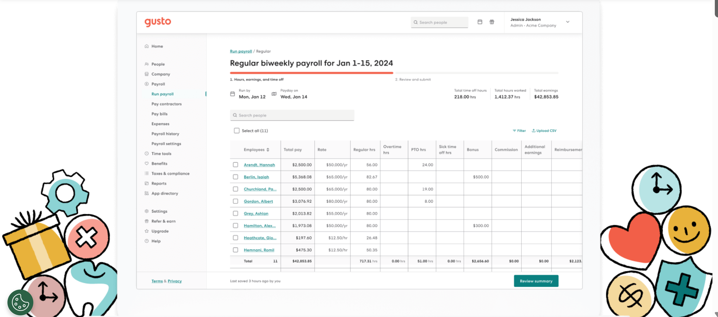
Task: Open employee Gordon, Albert link
Action: pyautogui.click(x=258, y=201)
